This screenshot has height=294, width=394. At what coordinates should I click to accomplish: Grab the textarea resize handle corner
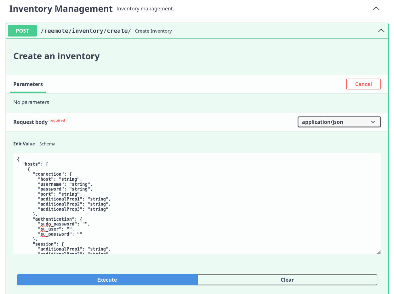pyautogui.click(x=379, y=252)
